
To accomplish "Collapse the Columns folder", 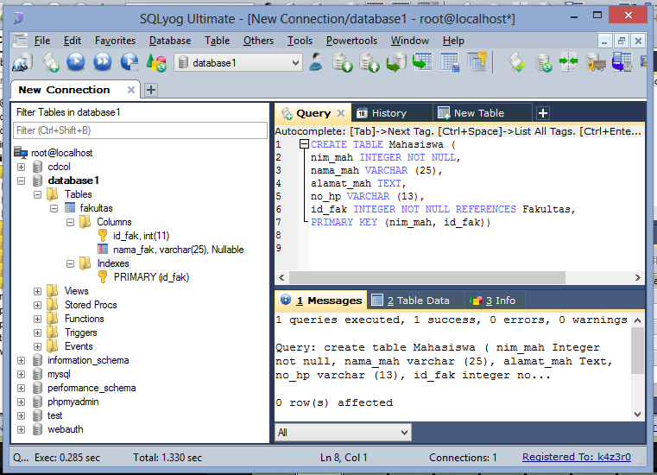I will tap(71, 222).
